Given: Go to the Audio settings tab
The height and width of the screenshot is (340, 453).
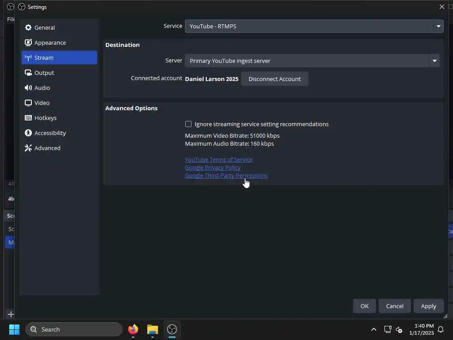Looking at the screenshot, I should point(59,88).
